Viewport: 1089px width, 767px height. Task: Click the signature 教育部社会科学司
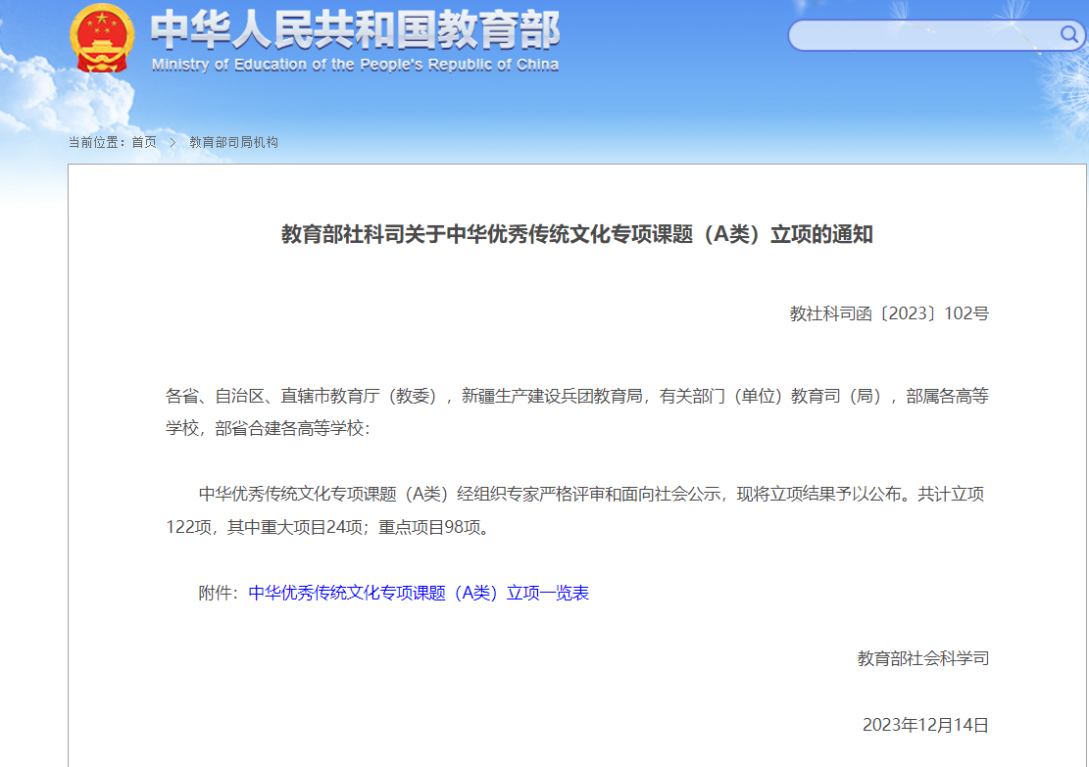click(x=922, y=658)
